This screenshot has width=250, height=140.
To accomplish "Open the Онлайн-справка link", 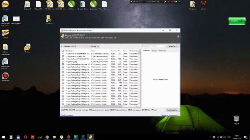I will point(67,115).
